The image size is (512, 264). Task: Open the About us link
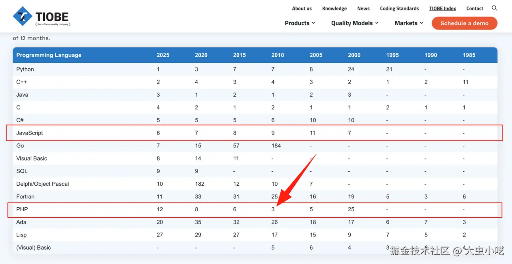(x=302, y=8)
